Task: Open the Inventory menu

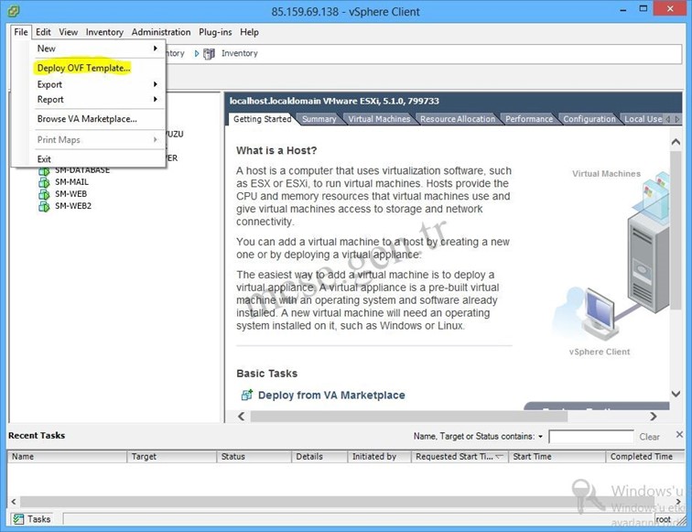Action: tap(104, 32)
